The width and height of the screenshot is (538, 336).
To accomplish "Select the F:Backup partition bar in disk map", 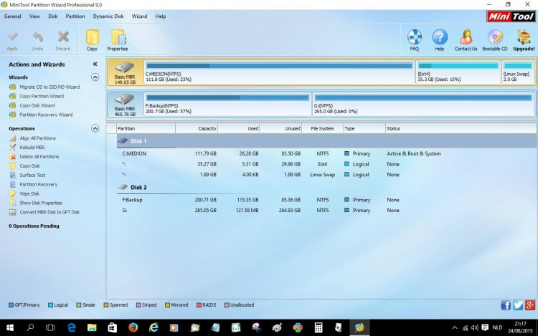I will [x=227, y=104].
